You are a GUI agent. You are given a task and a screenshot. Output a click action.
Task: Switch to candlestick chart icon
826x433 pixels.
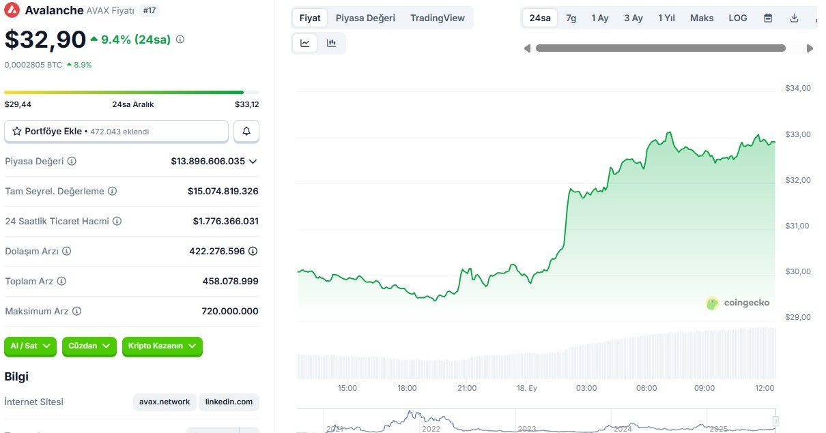point(332,43)
